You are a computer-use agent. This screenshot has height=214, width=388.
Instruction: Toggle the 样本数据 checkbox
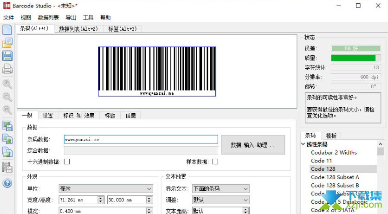215,162
